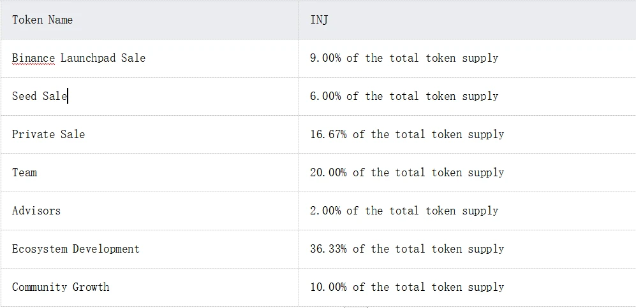Click the 16.67% of total supply cell
Image resolution: width=636 pixels, height=308 pixels.
[407, 134]
